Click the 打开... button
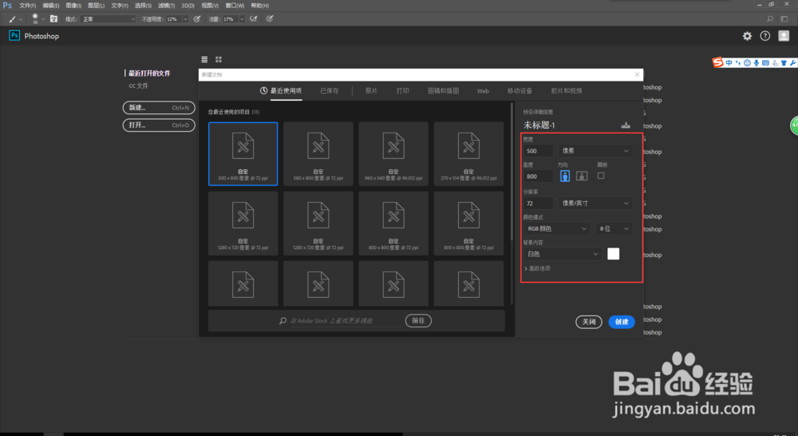The width and height of the screenshot is (798, 436). click(159, 125)
